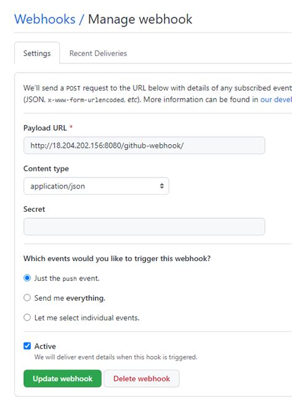Click the 'Which events would you like' heading
Viewport: 292px width, 401px height.
(117, 259)
